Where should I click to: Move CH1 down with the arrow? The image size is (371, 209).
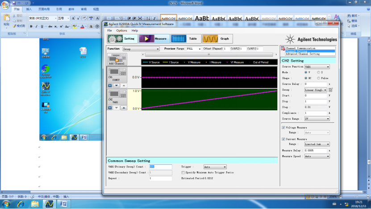pyautogui.click(x=117, y=85)
